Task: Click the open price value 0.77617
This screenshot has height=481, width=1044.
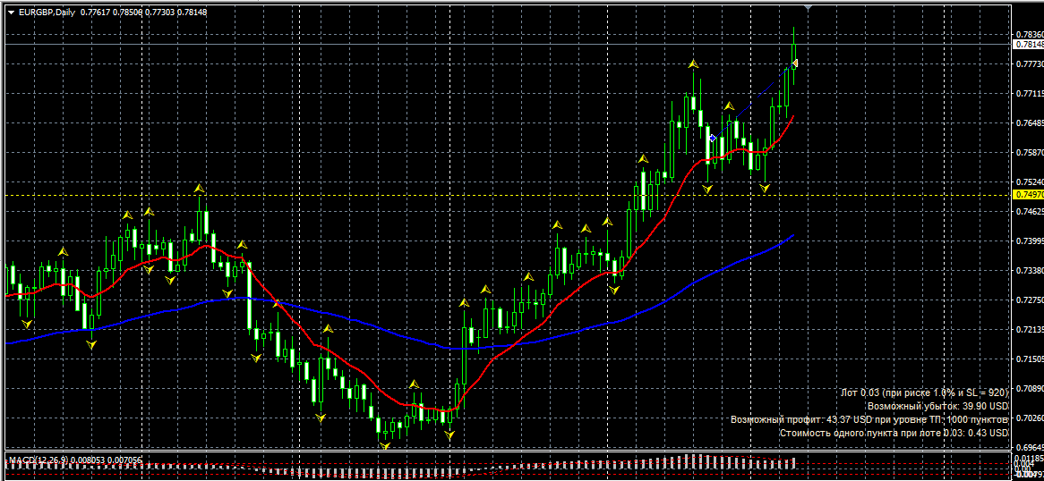Action: [x=94, y=12]
